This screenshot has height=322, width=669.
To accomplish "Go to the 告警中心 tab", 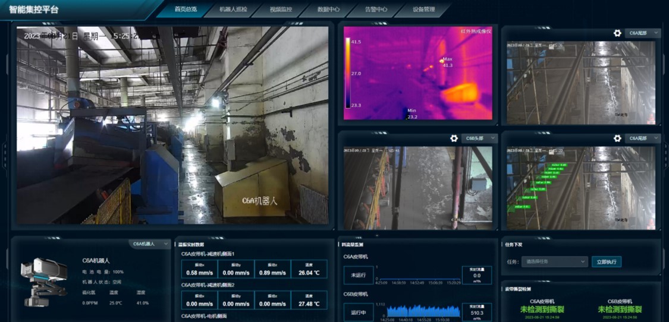I will pos(376,10).
